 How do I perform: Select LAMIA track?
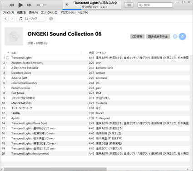tap(95, 113)
